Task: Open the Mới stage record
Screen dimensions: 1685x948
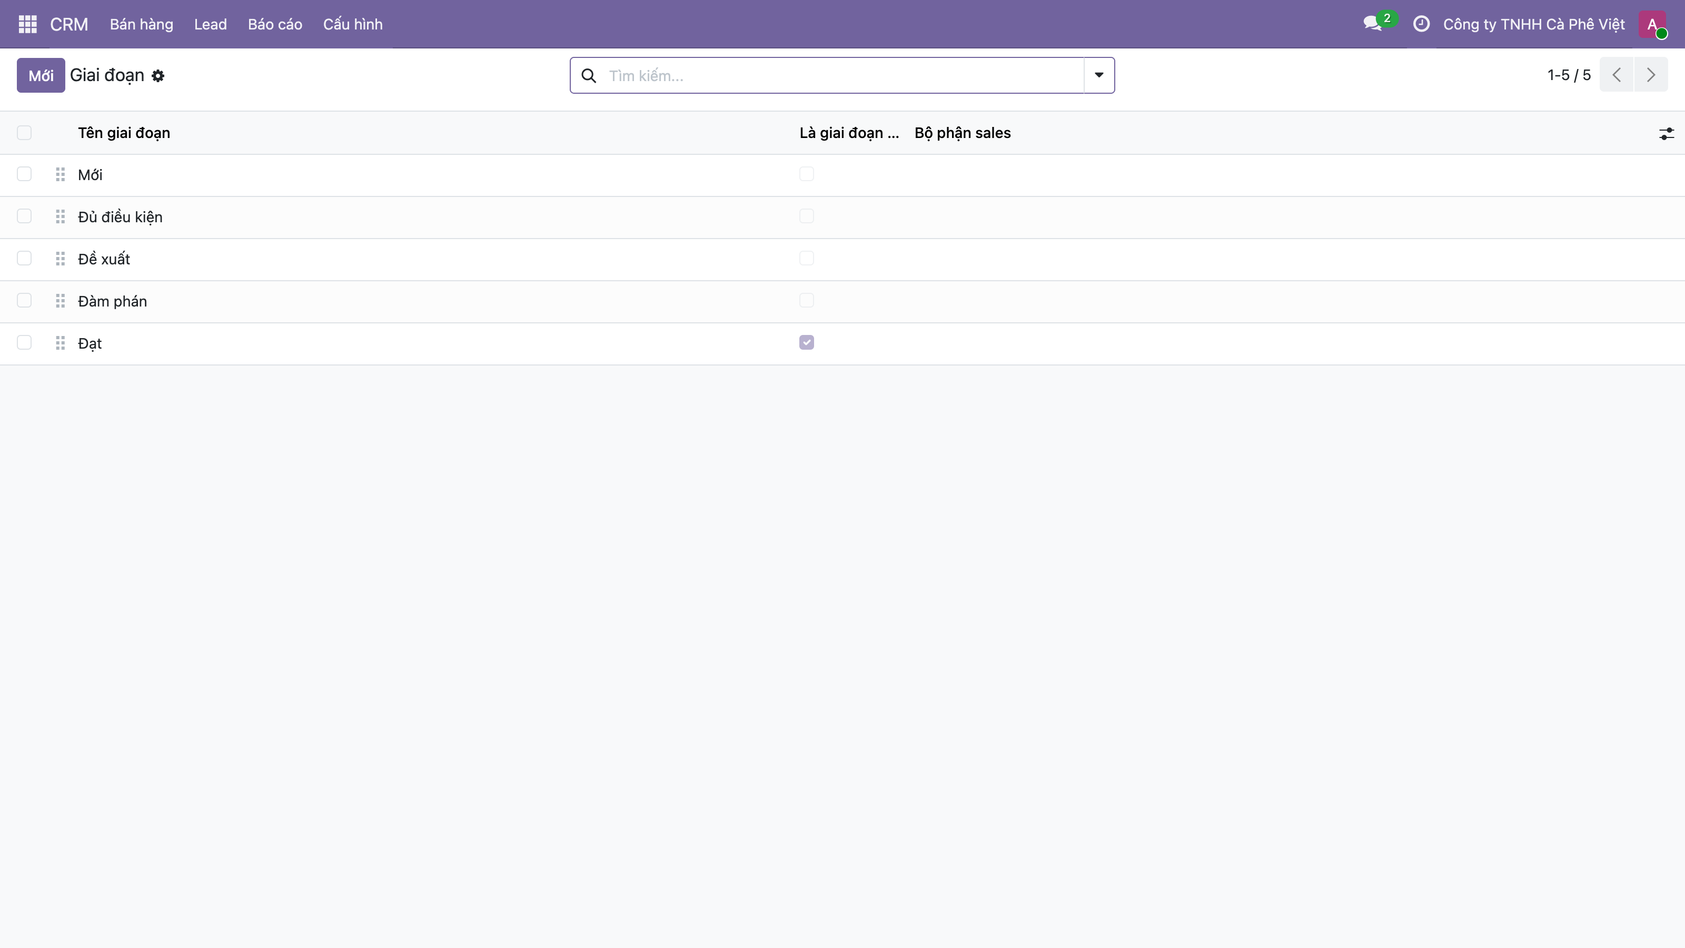Action: (90, 175)
